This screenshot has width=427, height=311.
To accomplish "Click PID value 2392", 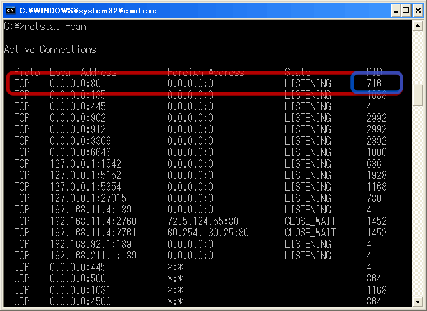I will [377, 141].
